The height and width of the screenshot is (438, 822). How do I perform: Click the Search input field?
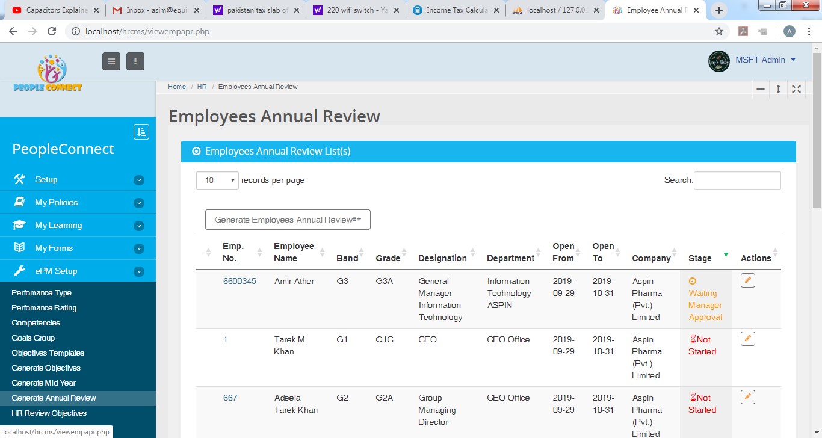(737, 180)
